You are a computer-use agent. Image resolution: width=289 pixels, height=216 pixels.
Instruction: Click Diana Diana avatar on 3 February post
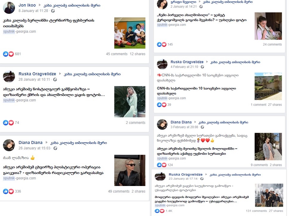(x=162, y=124)
